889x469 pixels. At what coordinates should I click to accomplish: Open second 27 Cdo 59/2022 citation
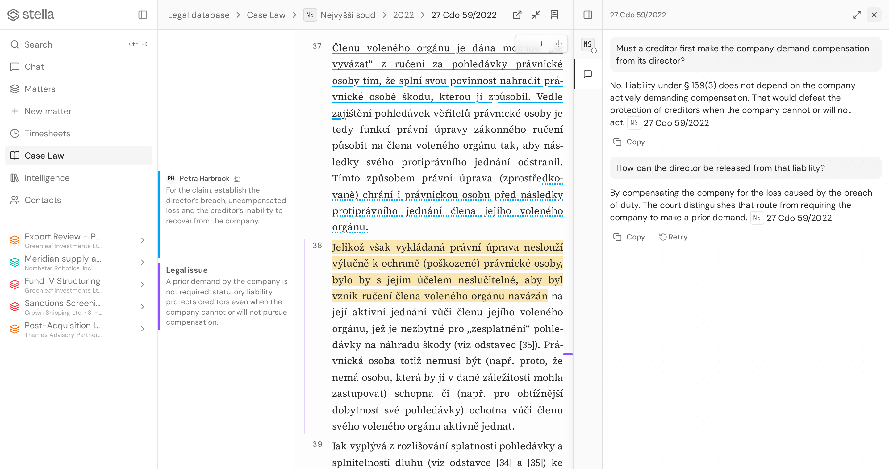point(791,218)
